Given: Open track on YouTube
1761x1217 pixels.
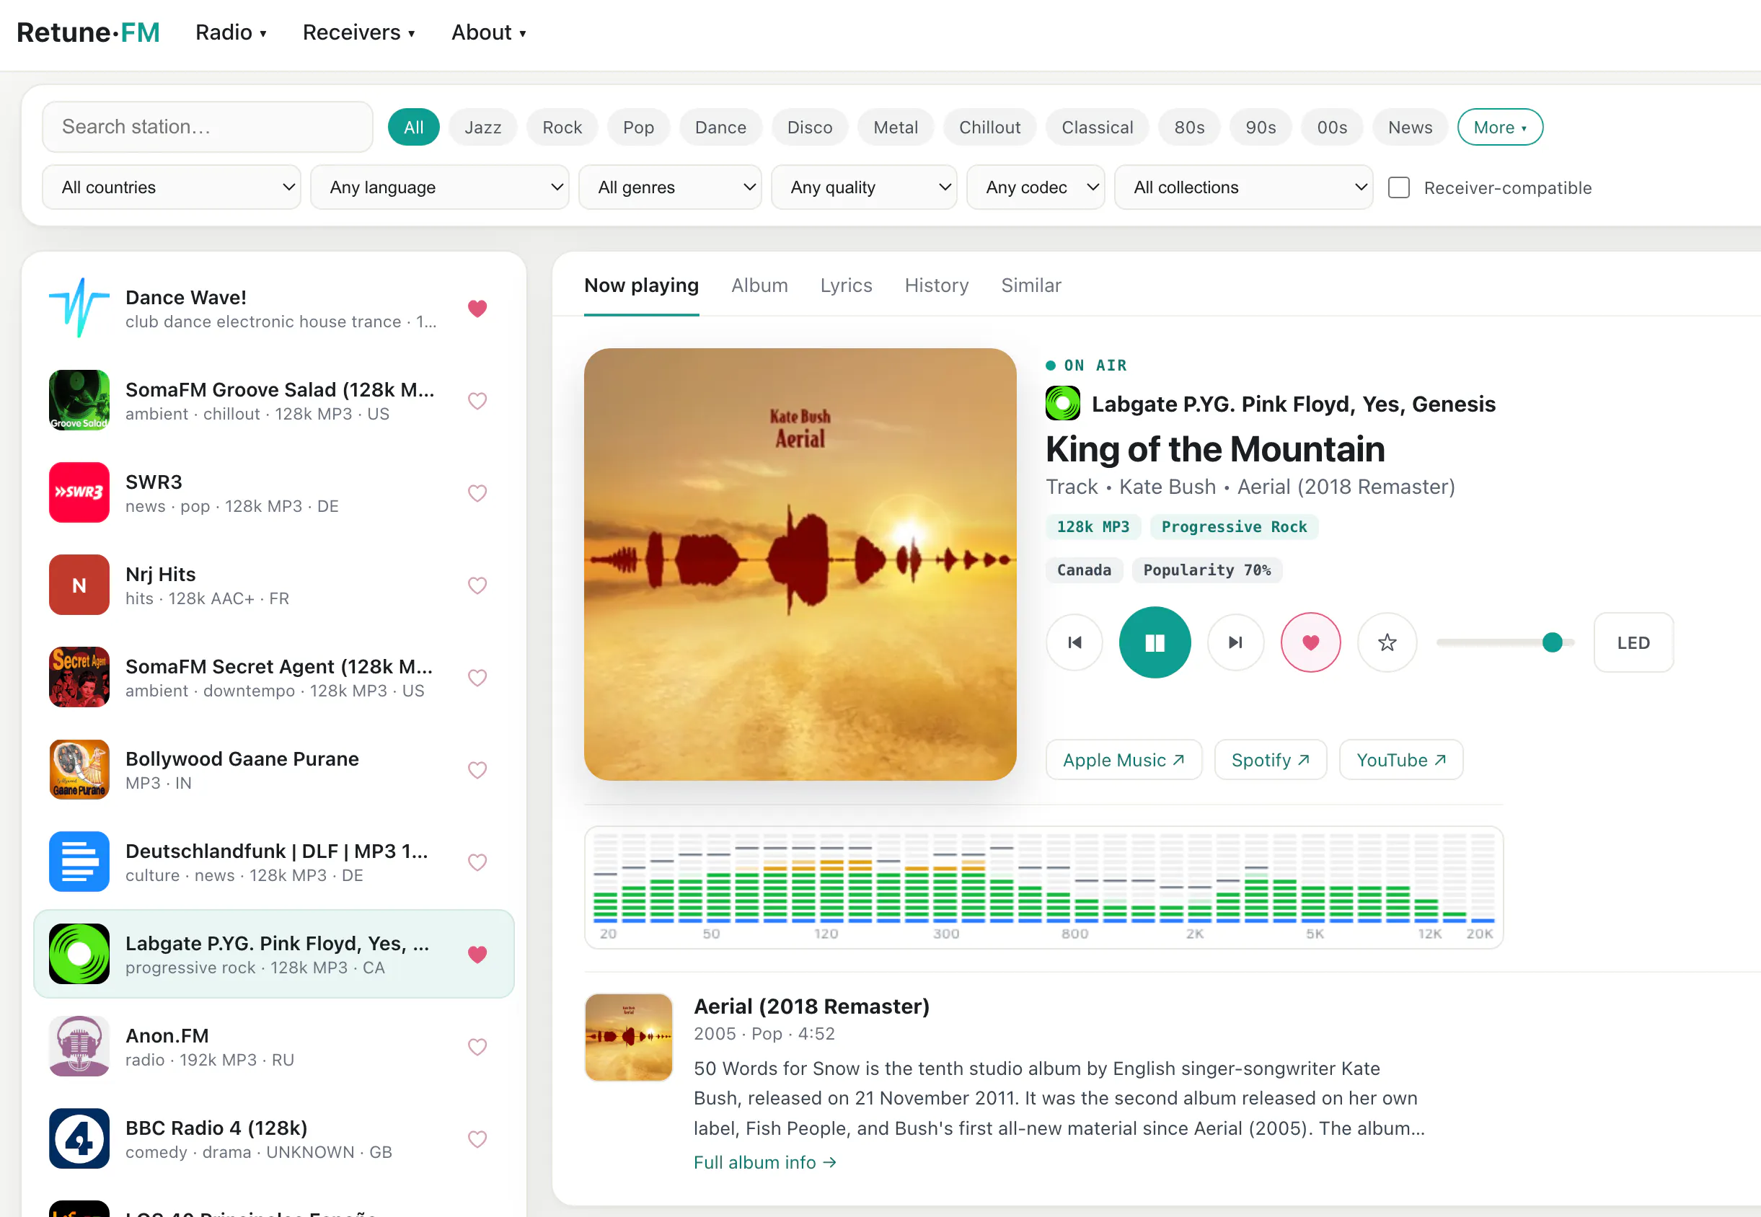Looking at the screenshot, I should click(1400, 759).
